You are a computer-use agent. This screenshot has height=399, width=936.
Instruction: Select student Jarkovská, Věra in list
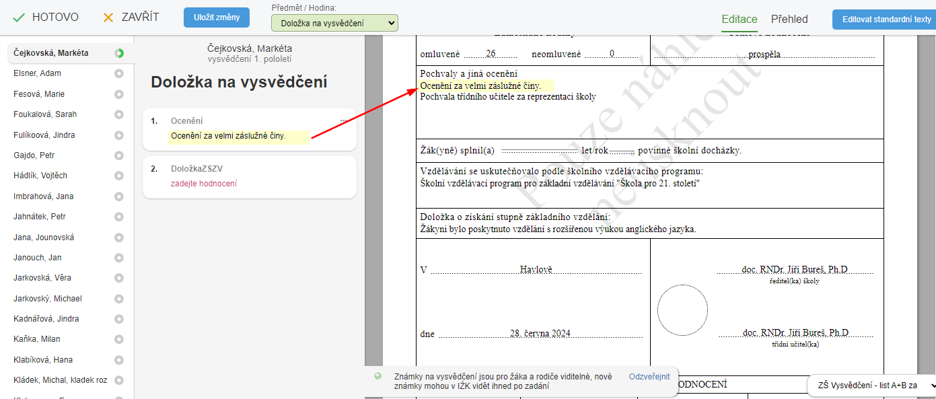(42, 278)
